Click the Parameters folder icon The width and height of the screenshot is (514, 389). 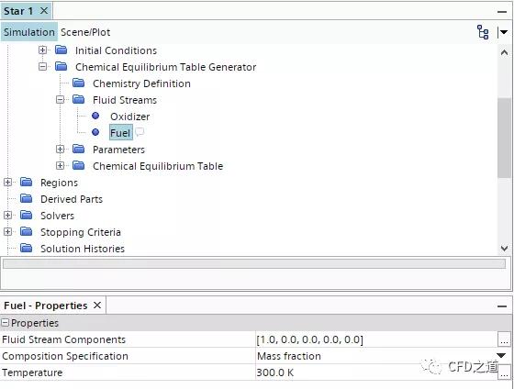pyautogui.click(x=79, y=150)
